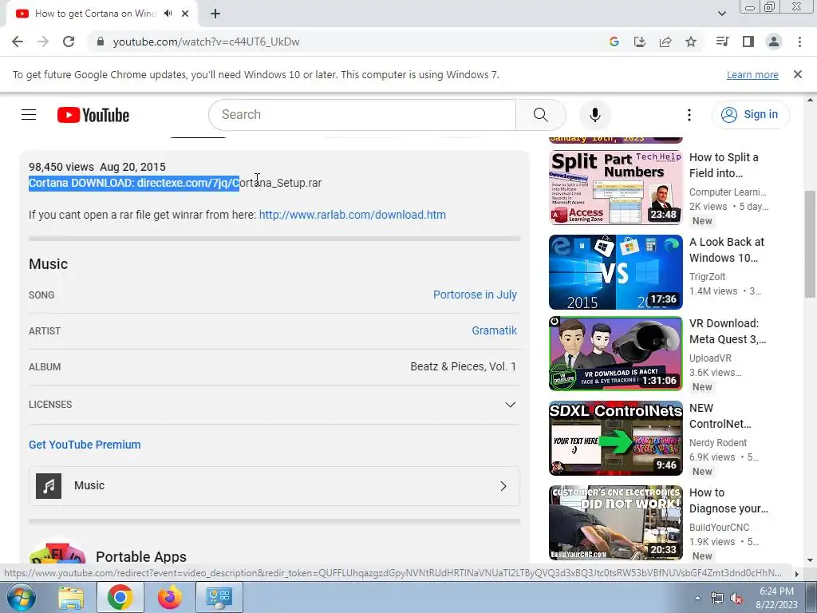This screenshot has height=613, width=817.
Task: Open Portable Apps channel name
Action: 140,556
